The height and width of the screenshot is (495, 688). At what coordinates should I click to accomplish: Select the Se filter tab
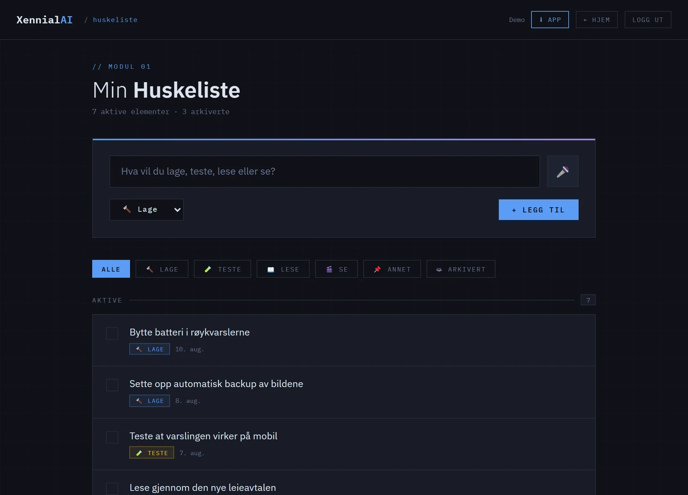336,269
